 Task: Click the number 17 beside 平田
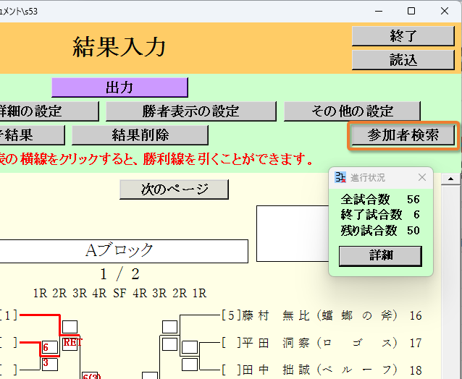click(416, 343)
